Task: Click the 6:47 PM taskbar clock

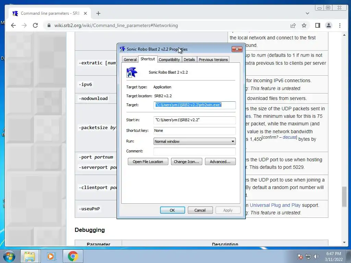Action: point(334,254)
